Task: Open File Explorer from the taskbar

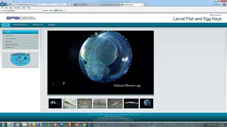Action: click(x=25, y=125)
